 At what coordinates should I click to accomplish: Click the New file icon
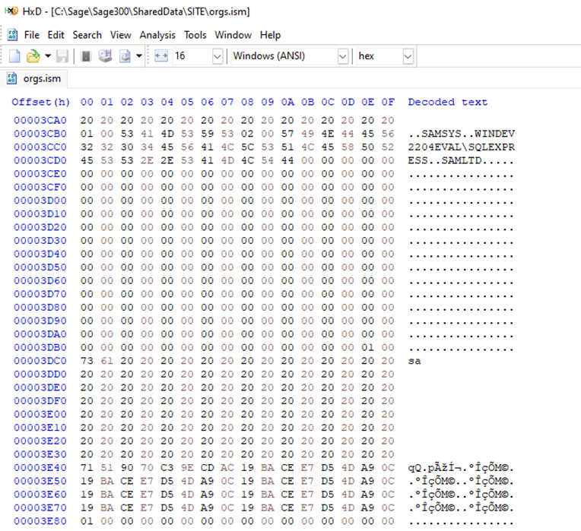click(14, 56)
